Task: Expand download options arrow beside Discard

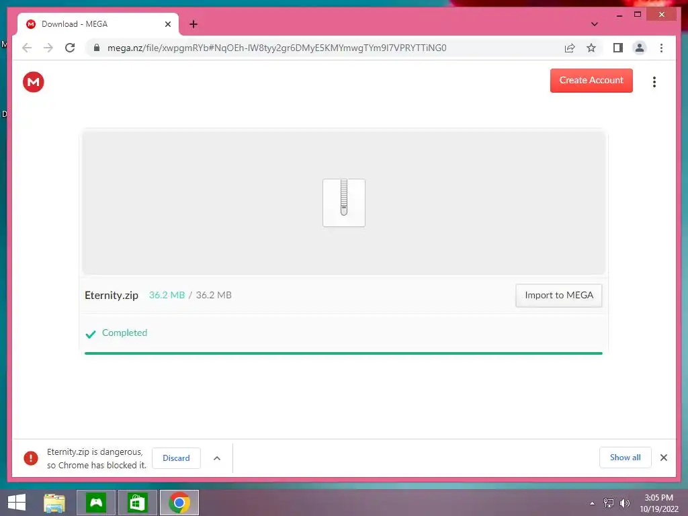Action: click(217, 458)
